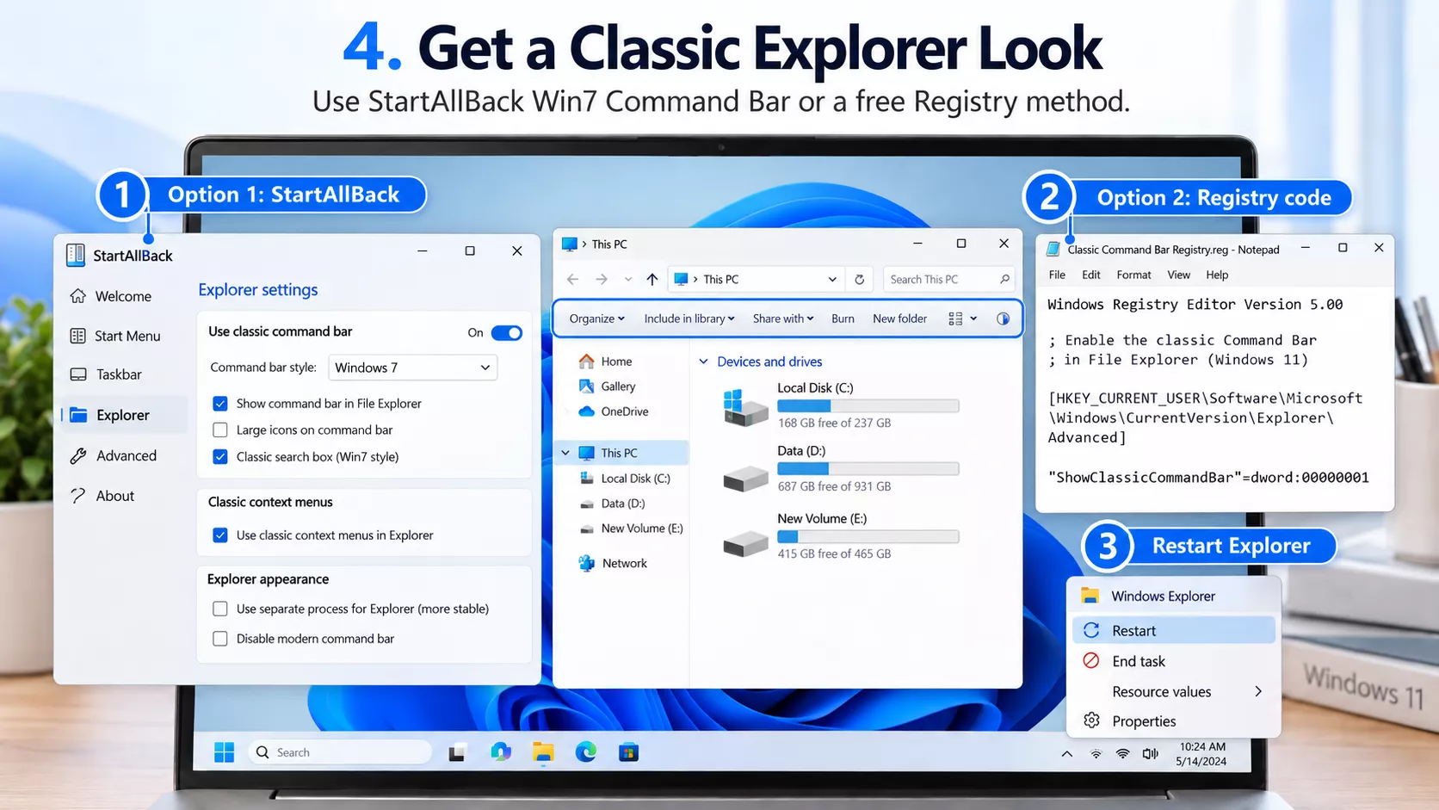
Task: Open Copilot icon on the taskbar
Action: click(x=501, y=752)
